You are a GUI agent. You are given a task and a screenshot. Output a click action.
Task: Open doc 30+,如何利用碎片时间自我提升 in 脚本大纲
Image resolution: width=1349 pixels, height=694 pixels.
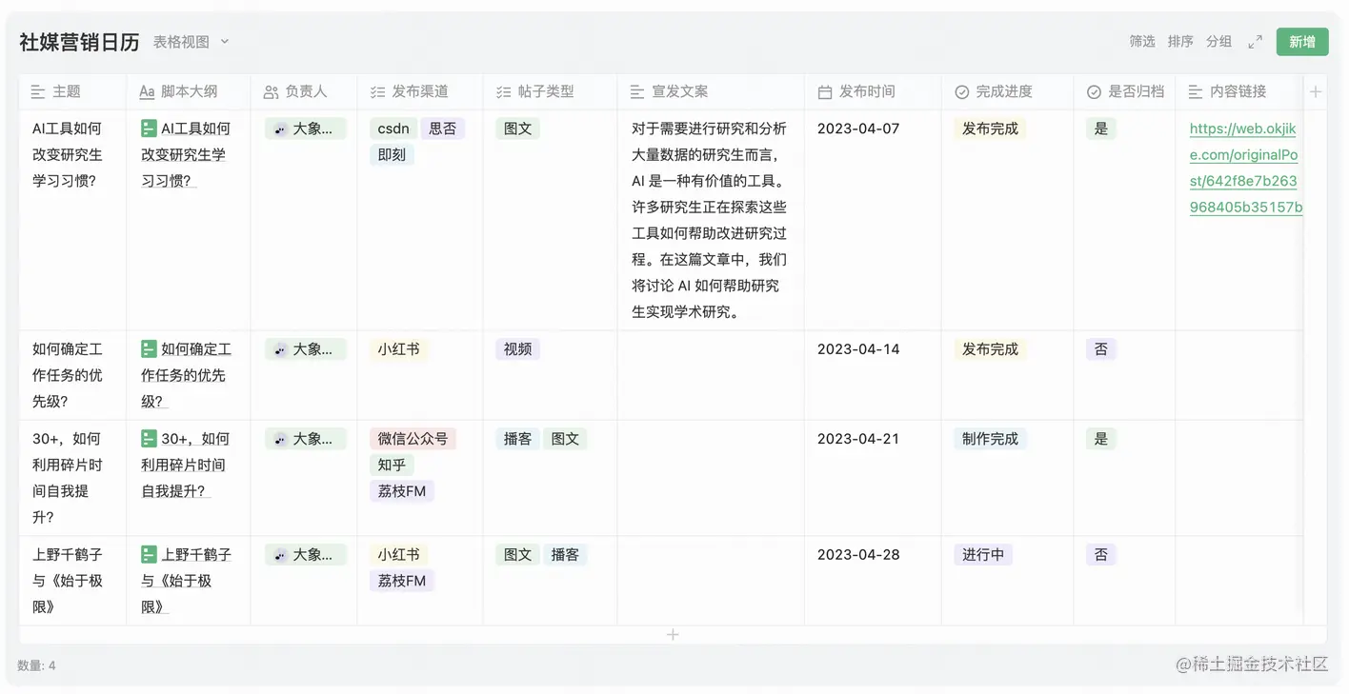[x=187, y=465]
